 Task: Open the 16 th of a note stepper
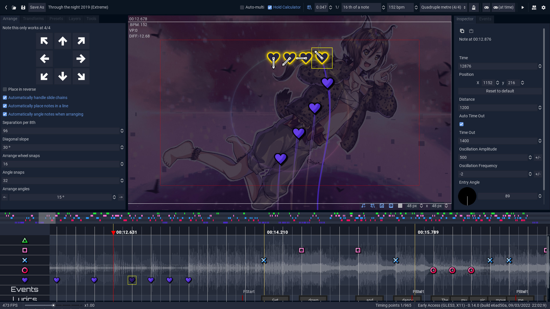point(383,7)
